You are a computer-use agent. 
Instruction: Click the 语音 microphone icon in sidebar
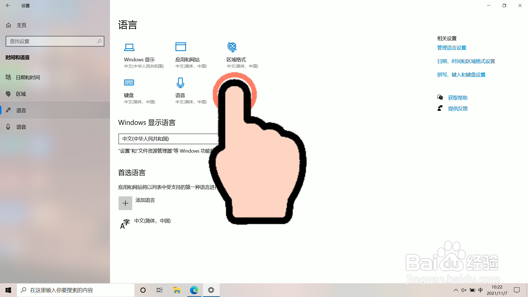click(x=8, y=127)
